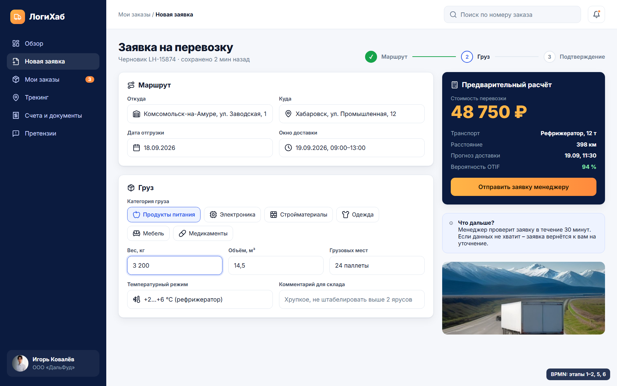Click the calculator icon beside Предварительный расчёт

tap(455, 85)
